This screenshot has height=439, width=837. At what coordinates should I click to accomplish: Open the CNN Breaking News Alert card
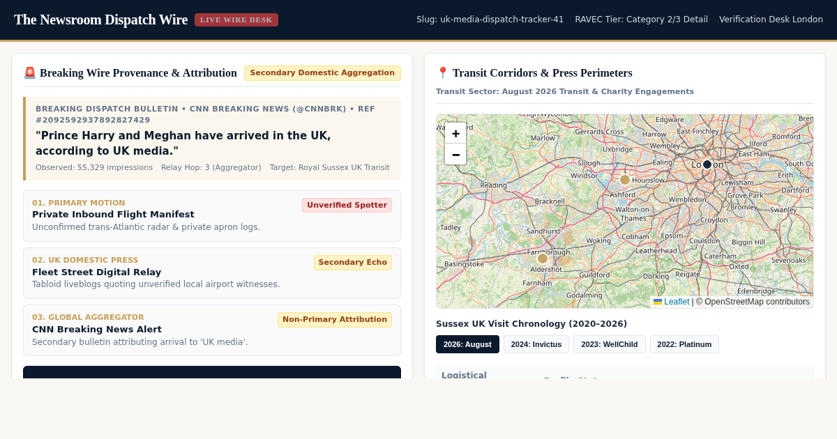click(x=212, y=330)
